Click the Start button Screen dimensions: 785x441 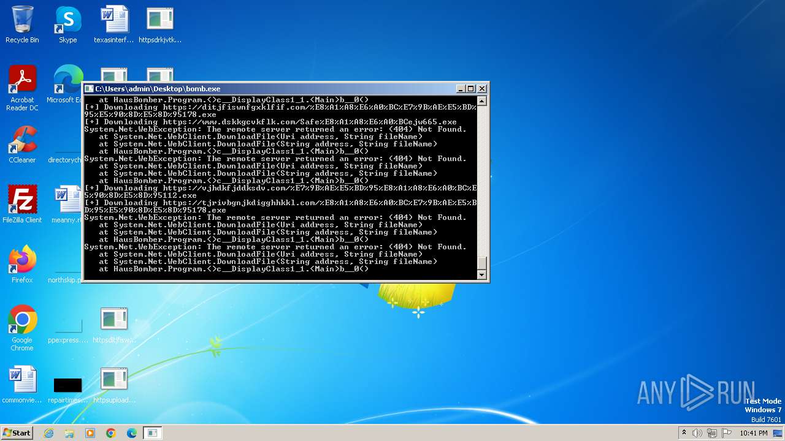[17, 433]
